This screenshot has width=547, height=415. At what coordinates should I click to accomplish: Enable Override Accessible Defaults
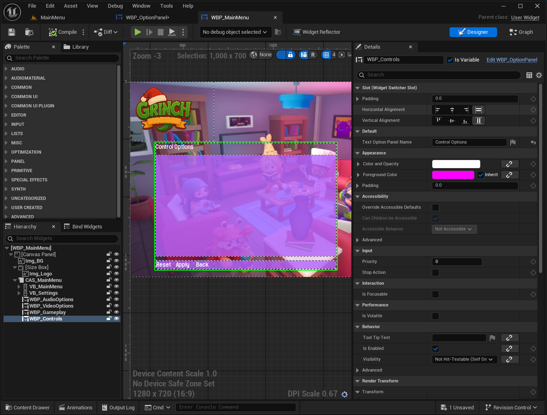point(436,207)
